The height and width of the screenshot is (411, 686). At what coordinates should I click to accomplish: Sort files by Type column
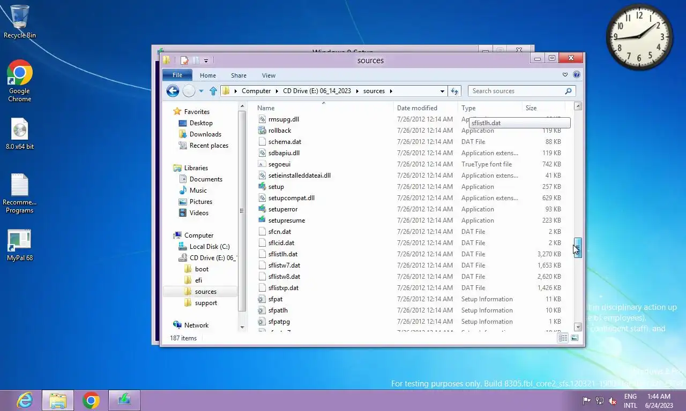coord(468,108)
